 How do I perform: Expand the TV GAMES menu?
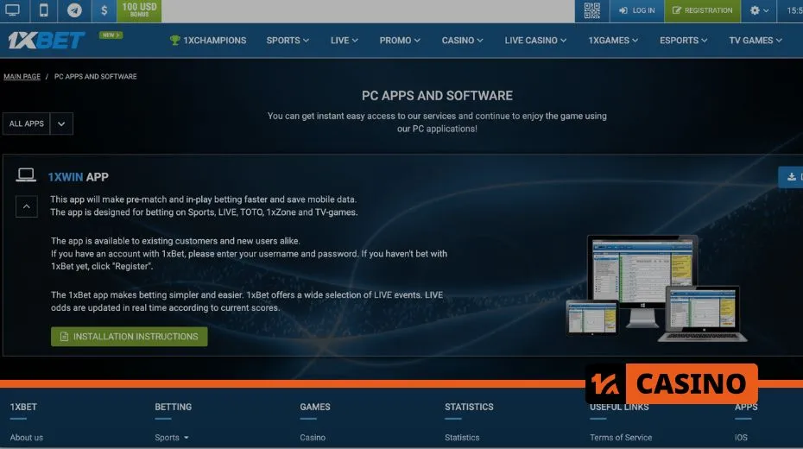[x=756, y=40]
